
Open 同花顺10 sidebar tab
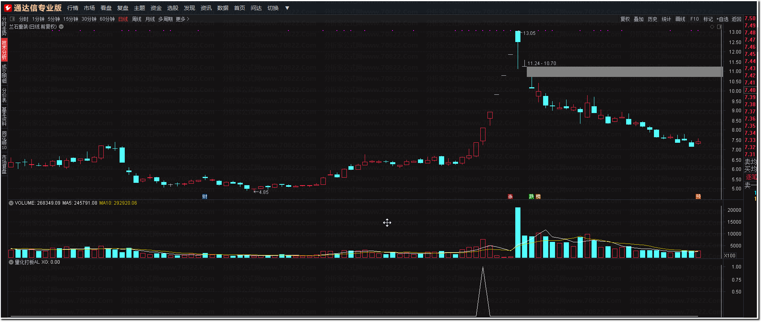4,140
